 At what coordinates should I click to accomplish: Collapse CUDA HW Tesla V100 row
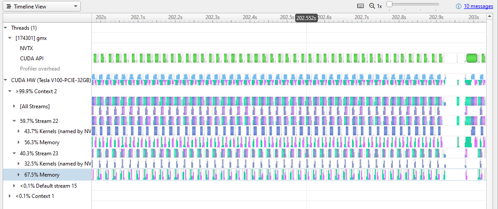pos(5,80)
